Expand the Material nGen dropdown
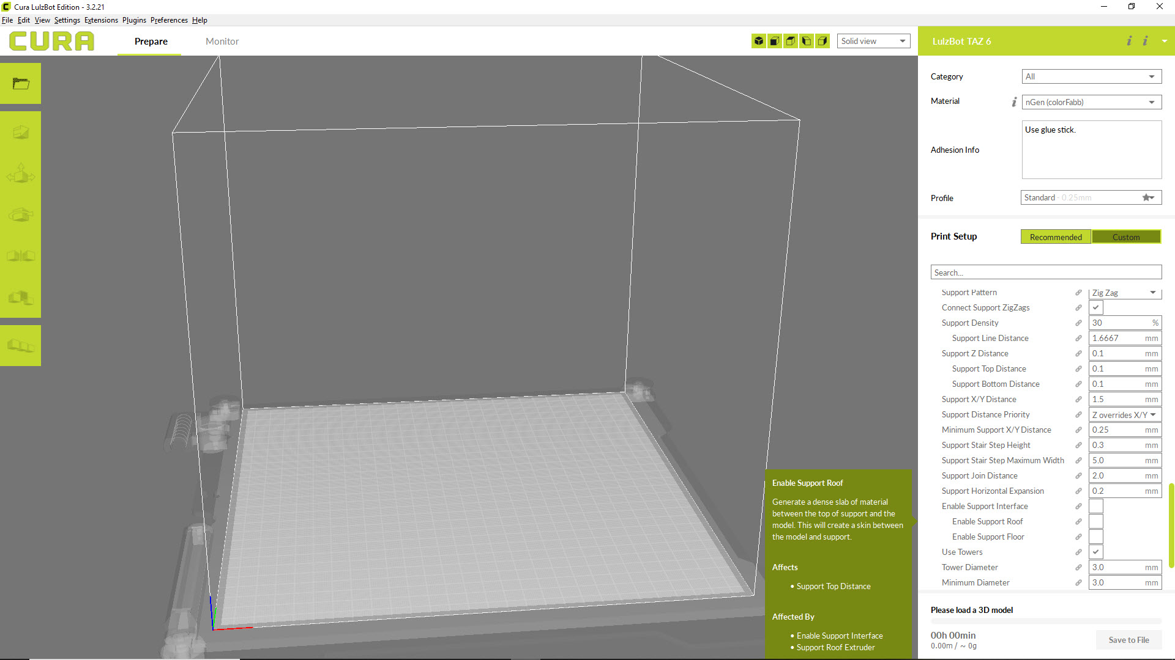This screenshot has height=660, width=1175. pos(1091,102)
